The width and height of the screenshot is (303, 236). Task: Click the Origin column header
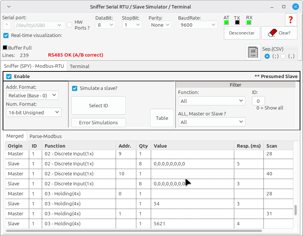(x=17, y=146)
